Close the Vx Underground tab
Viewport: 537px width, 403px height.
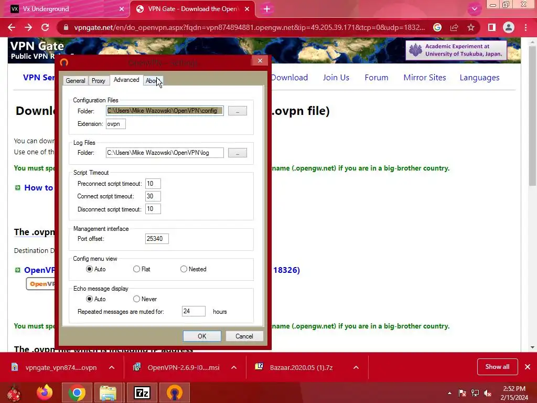[x=122, y=9]
